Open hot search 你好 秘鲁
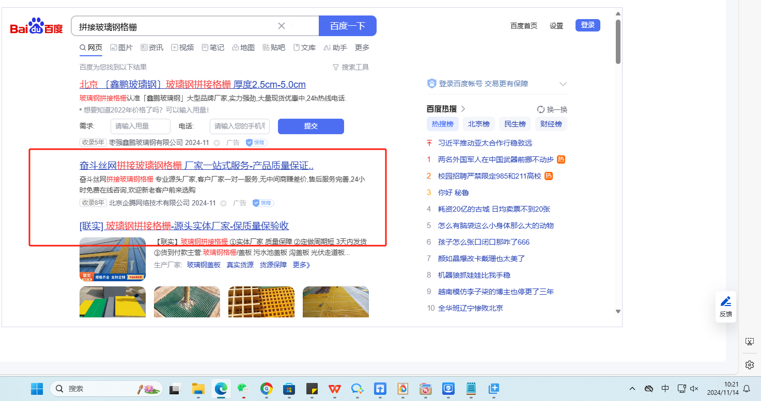761x401 pixels. (x=454, y=193)
